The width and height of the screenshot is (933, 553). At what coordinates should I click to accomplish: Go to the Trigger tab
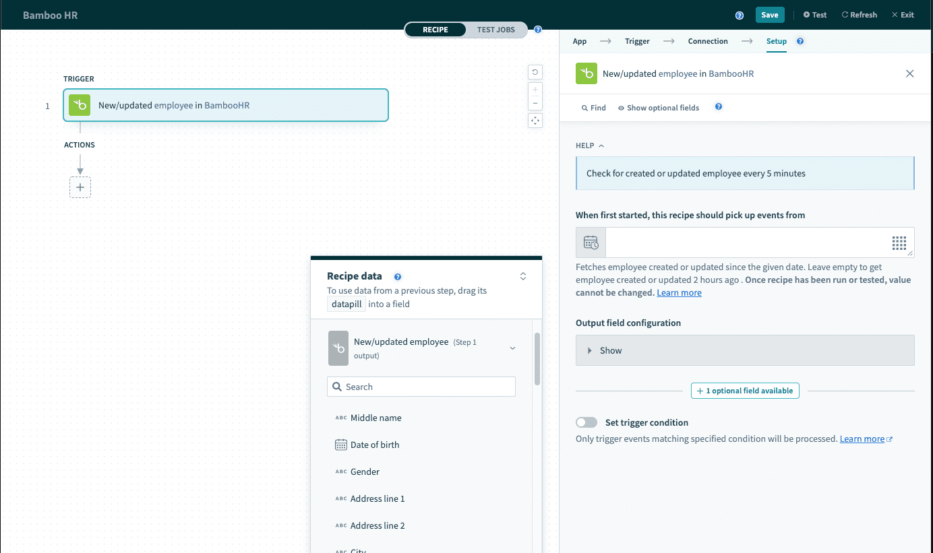(637, 41)
